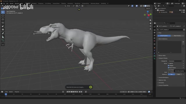Open the Display As Octahedral dropdown
Viewport: 186px width, 104px height.
[x=175, y=61]
